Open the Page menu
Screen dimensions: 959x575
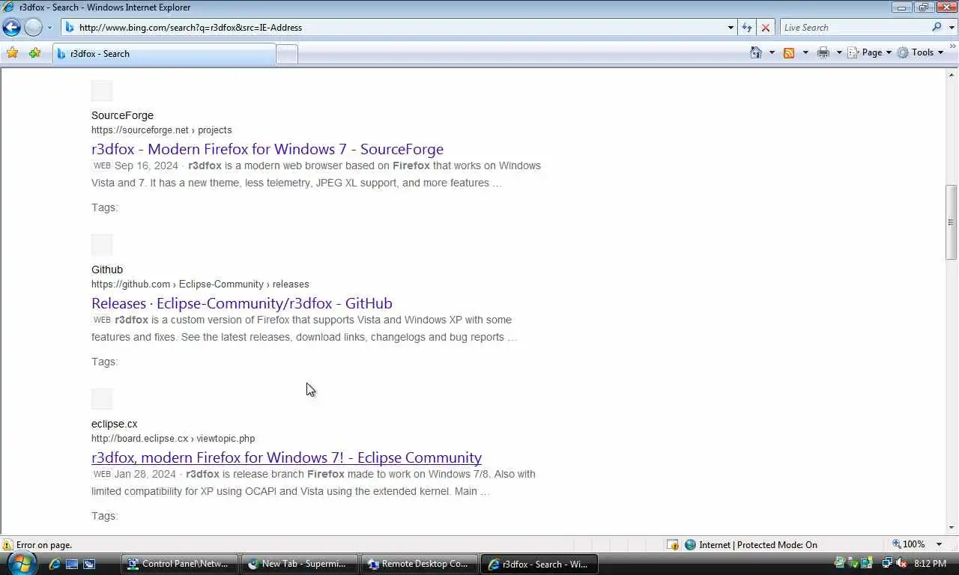click(x=870, y=52)
